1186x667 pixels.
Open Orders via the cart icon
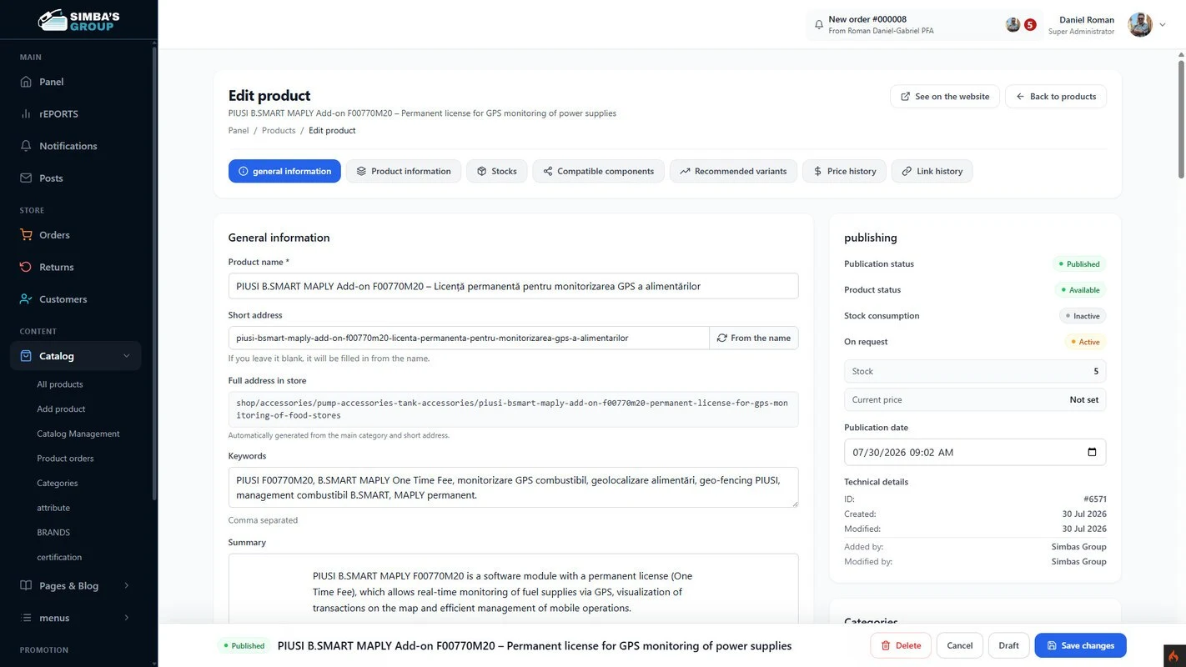[26, 235]
